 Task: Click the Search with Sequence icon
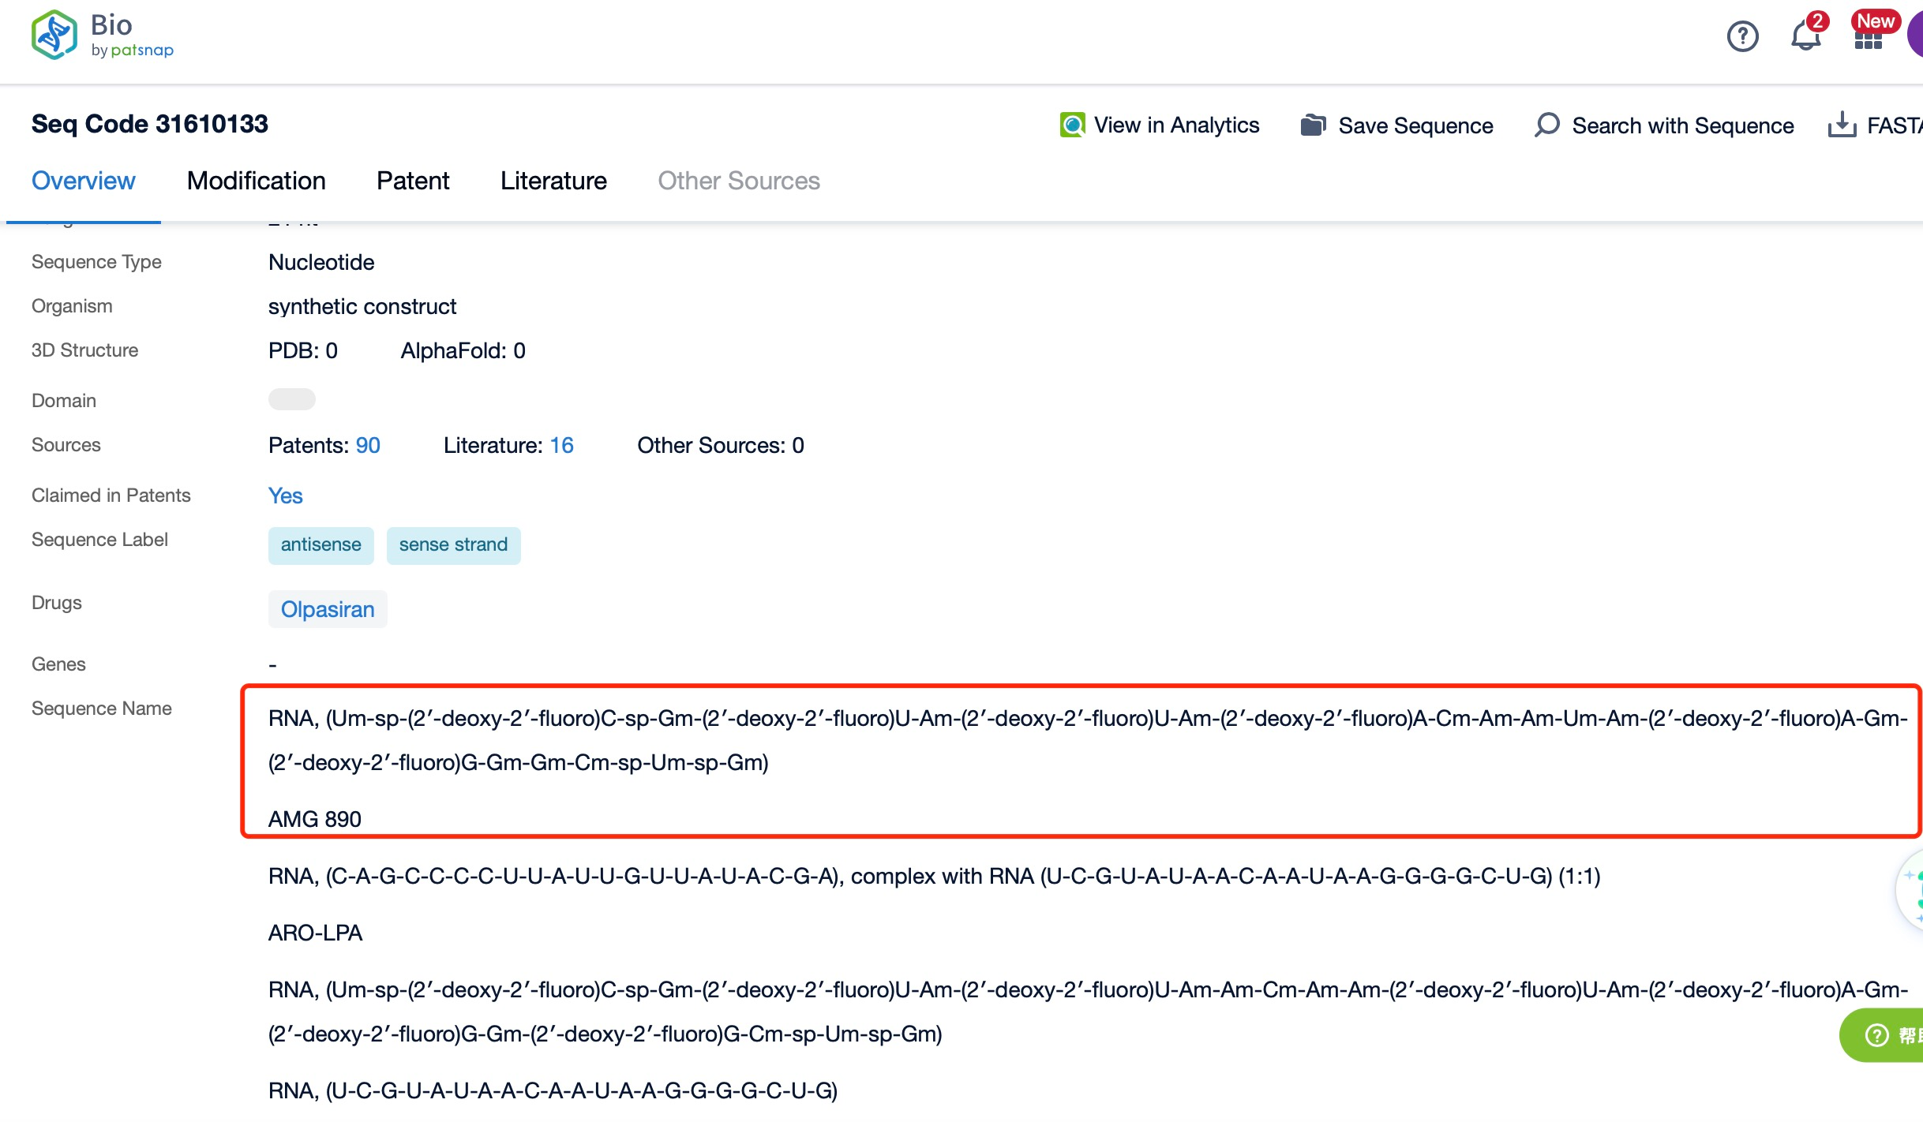pyautogui.click(x=1547, y=124)
